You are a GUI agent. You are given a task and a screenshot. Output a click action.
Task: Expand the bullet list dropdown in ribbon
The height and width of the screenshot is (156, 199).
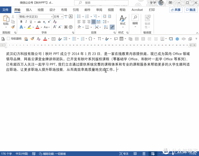[x=83, y=17]
